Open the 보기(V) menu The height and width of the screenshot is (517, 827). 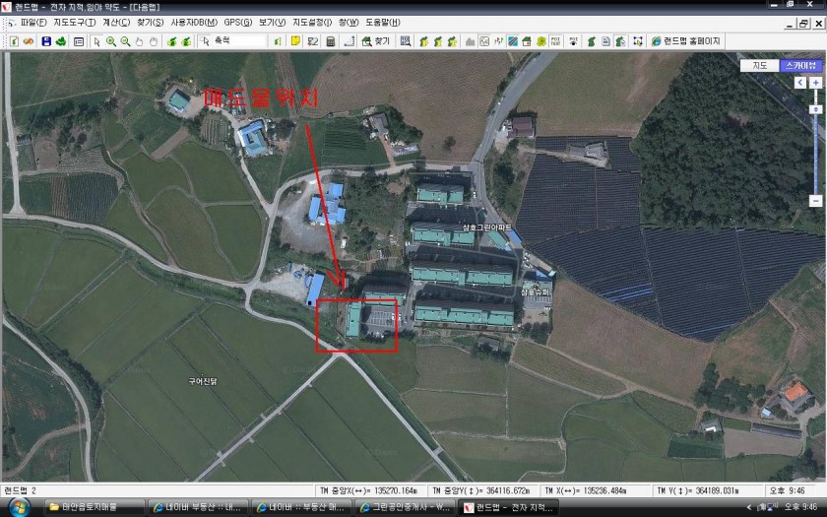click(x=272, y=22)
